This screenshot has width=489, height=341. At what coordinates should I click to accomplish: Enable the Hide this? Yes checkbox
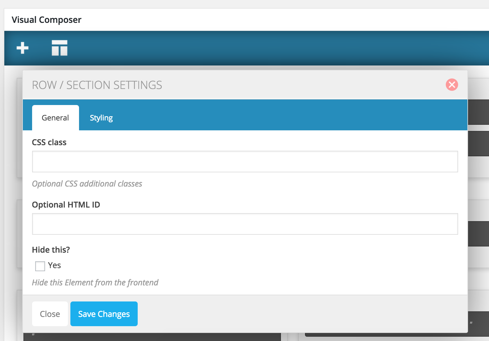click(x=40, y=266)
